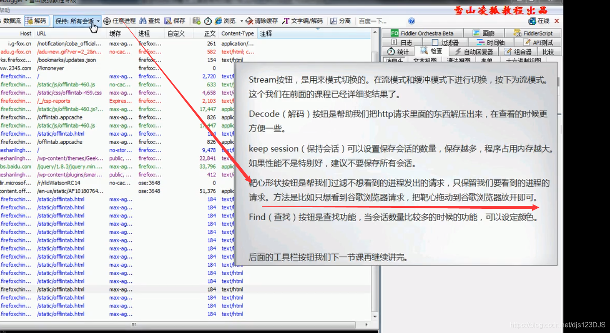Click the camera screenshot toolbar icon
The image size is (610, 333).
tap(196, 20)
